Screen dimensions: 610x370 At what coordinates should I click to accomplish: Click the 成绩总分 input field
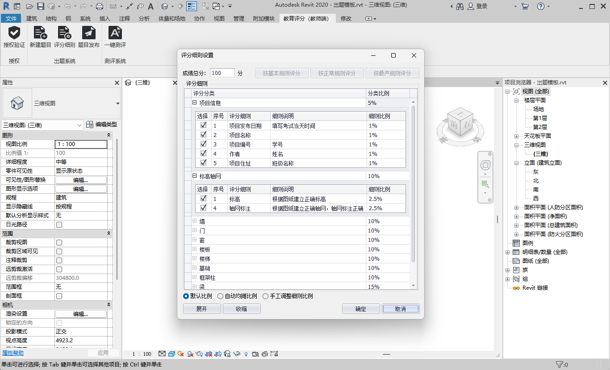coord(222,73)
